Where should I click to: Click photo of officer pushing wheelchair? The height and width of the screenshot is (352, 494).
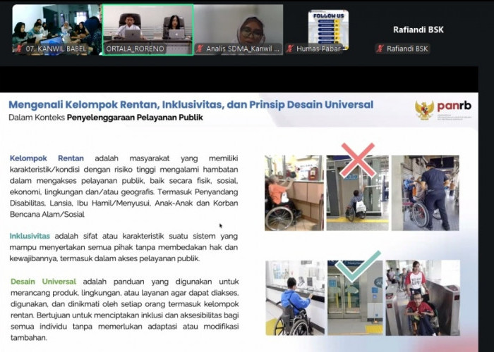coord(426,193)
